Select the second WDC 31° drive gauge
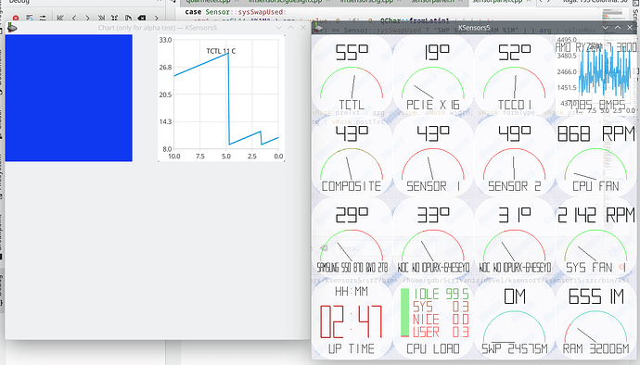This screenshot has height=365, width=640. 514,239
